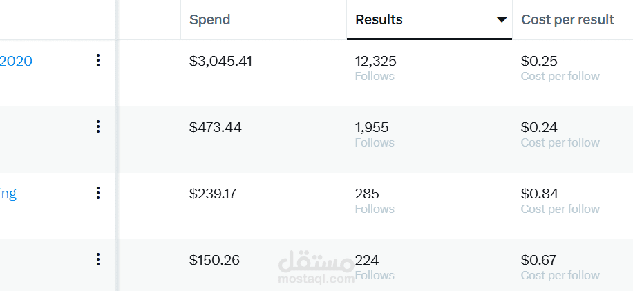Select the Results column header

(x=379, y=20)
